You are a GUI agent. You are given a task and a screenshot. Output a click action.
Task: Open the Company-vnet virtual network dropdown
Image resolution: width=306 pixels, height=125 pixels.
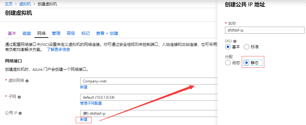tap(149, 81)
